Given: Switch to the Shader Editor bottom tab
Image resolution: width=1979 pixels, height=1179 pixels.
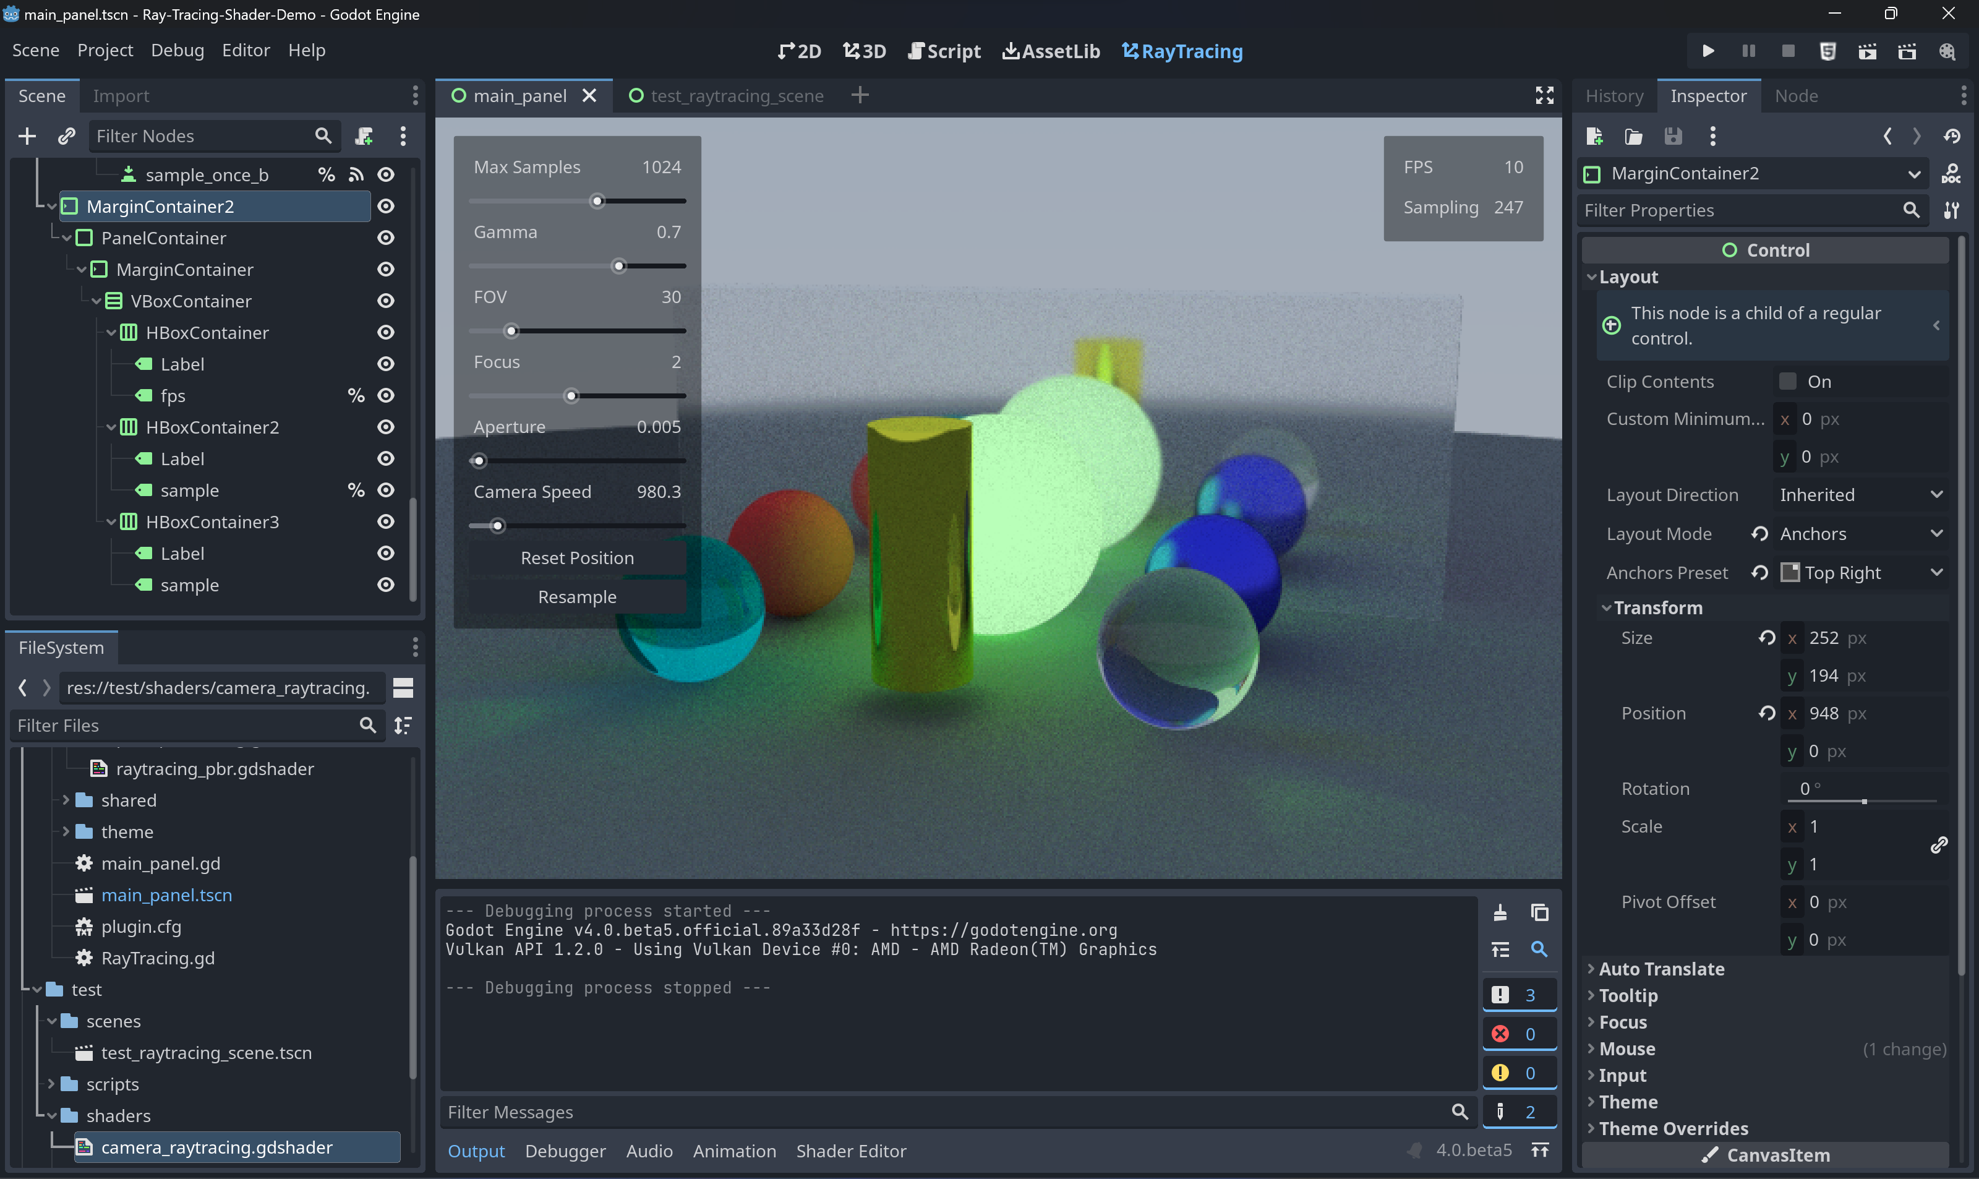Looking at the screenshot, I should [850, 1151].
